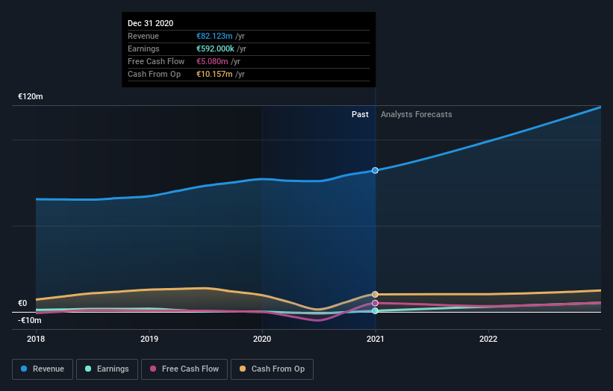Click the -€10m y-axis label
Screen dimensions: 613x391
point(30,320)
